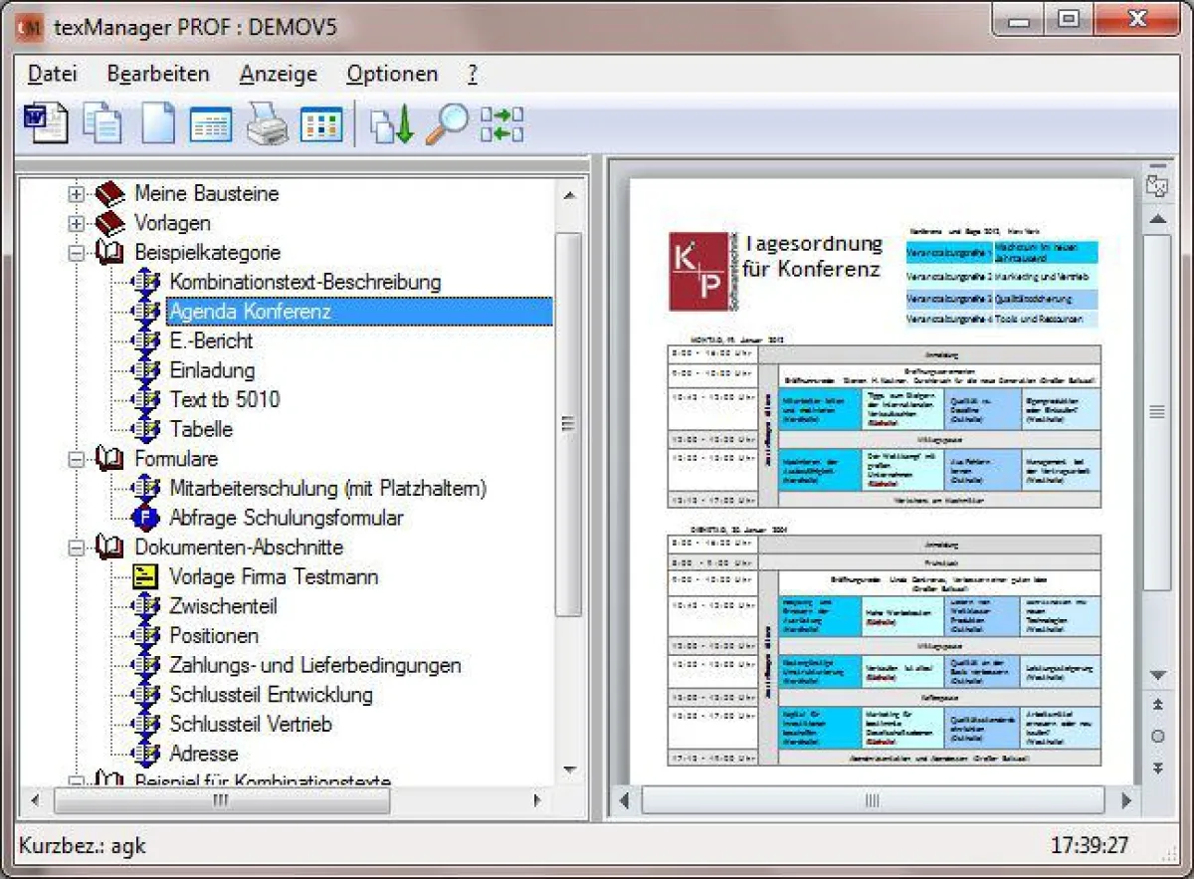Click the colored grid view icon

click(321, 124)
